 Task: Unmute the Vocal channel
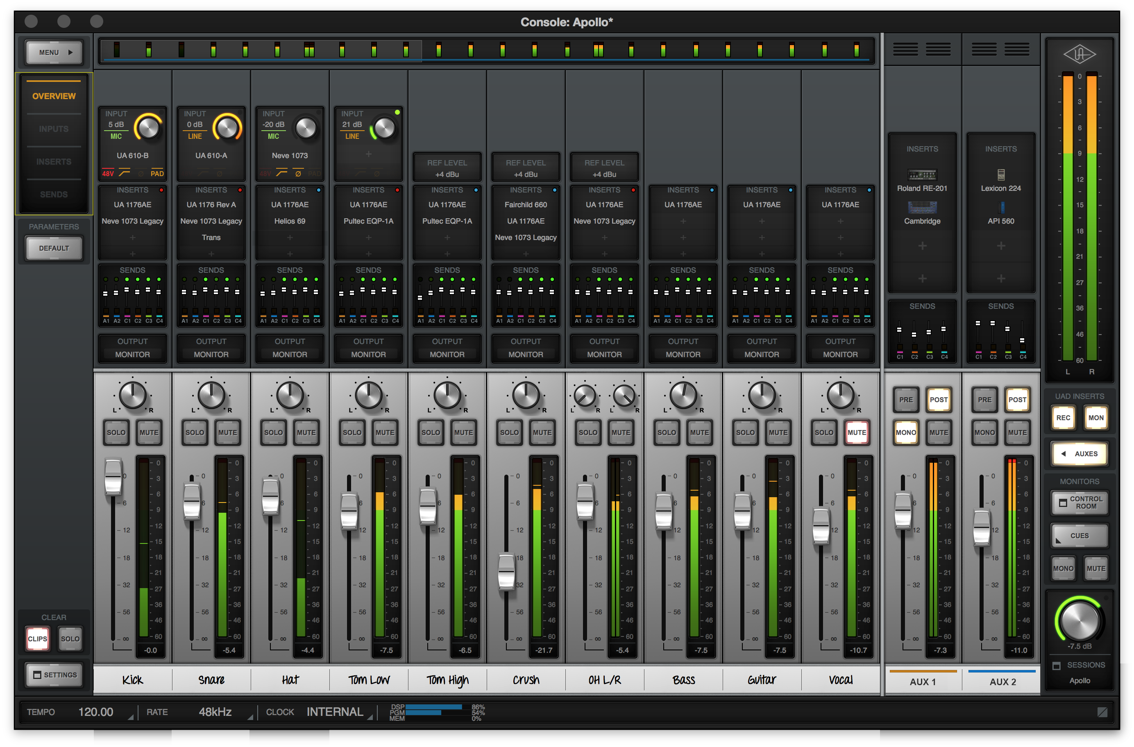pos(856,432)
